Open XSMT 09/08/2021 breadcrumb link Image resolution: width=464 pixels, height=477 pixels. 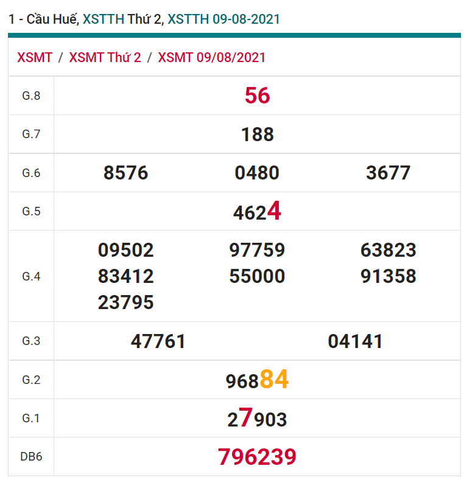coord(211,58)
